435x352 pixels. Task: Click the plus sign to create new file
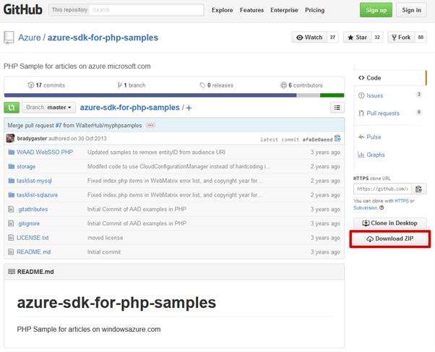[x=189, y=108]
